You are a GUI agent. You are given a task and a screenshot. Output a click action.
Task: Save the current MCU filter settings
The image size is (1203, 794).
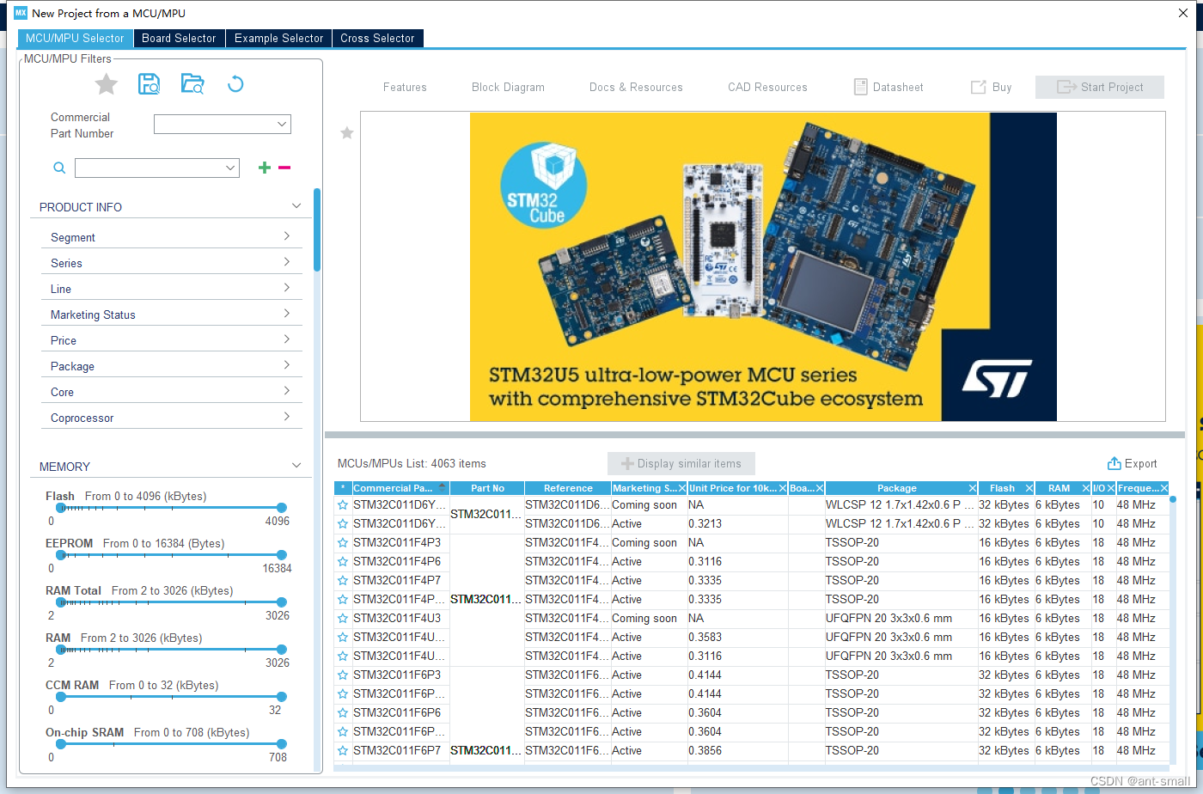pyautogui.click(x=149, y=83)
